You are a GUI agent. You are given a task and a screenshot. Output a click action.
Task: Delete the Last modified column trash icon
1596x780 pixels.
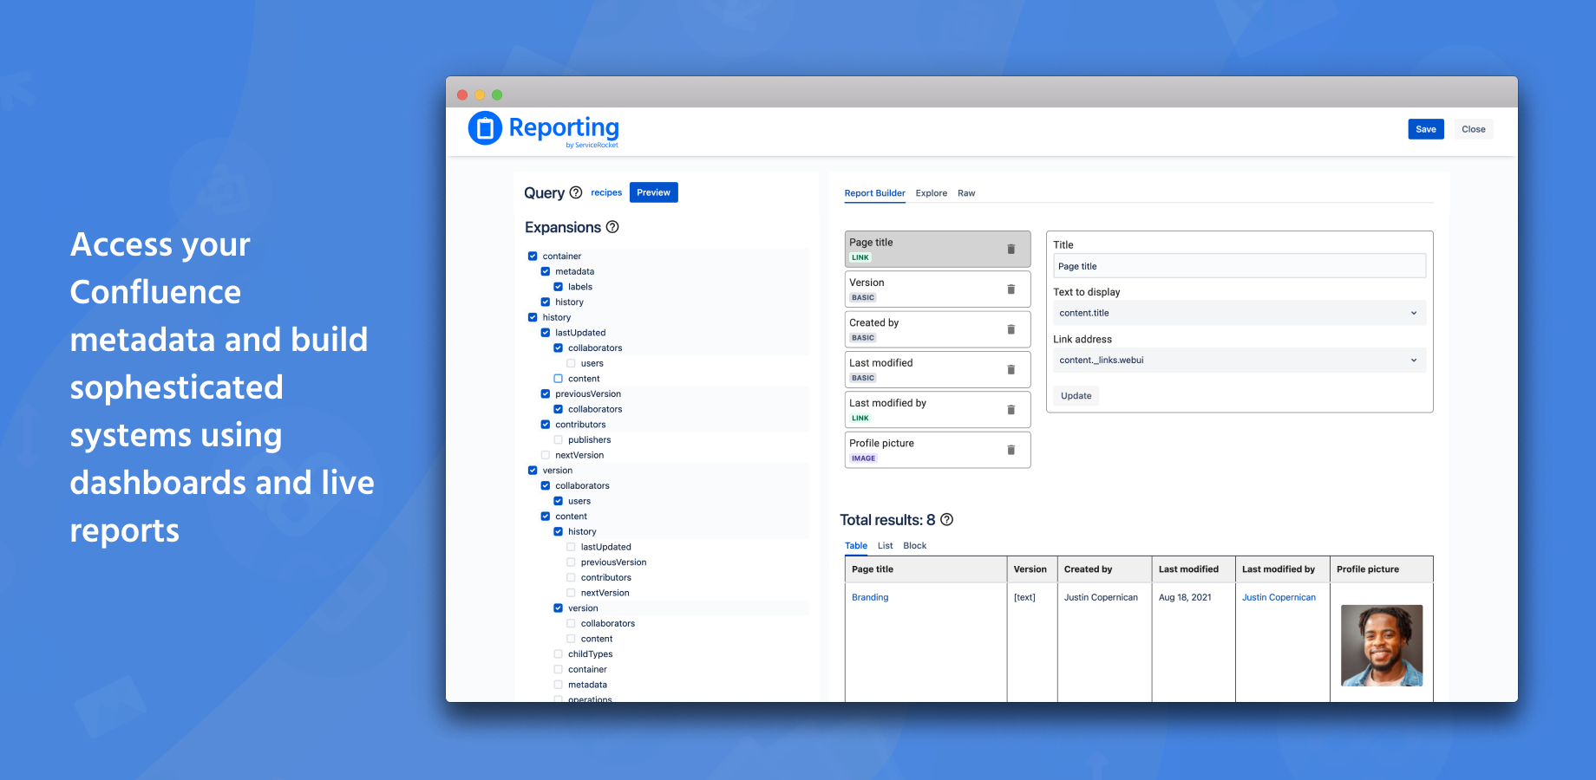tap(1011, 370)
